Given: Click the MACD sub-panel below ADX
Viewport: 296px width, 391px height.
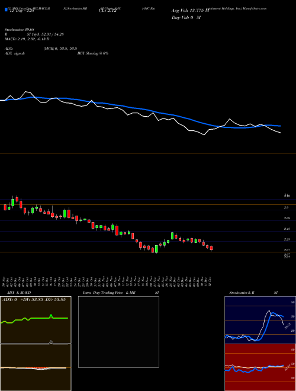Looking at the screenshot, I should tap(36, 367).
